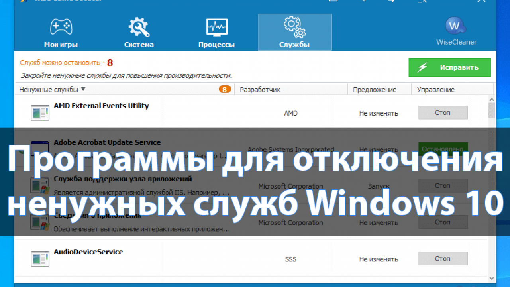Click Не изменять in AudioDeviceService row
Image resolution: width=510 pixels, height=287 pixels.
pos(379,259)
